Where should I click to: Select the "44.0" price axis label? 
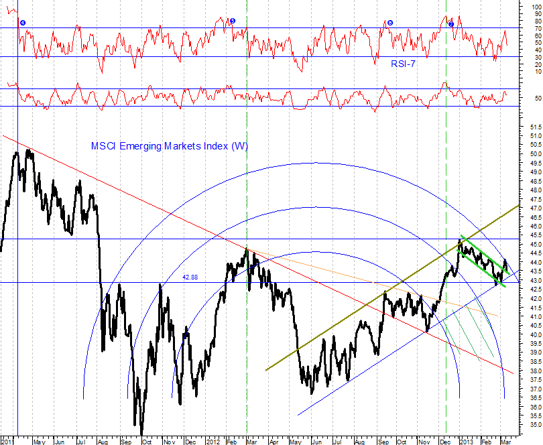coord(536,263)
